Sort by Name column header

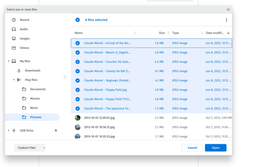pyautogui.click(x=79, y=33)
